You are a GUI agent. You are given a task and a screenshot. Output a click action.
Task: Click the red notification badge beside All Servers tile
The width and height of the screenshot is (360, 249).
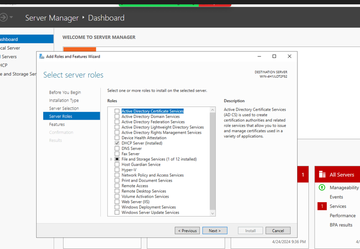coord(302,174)
